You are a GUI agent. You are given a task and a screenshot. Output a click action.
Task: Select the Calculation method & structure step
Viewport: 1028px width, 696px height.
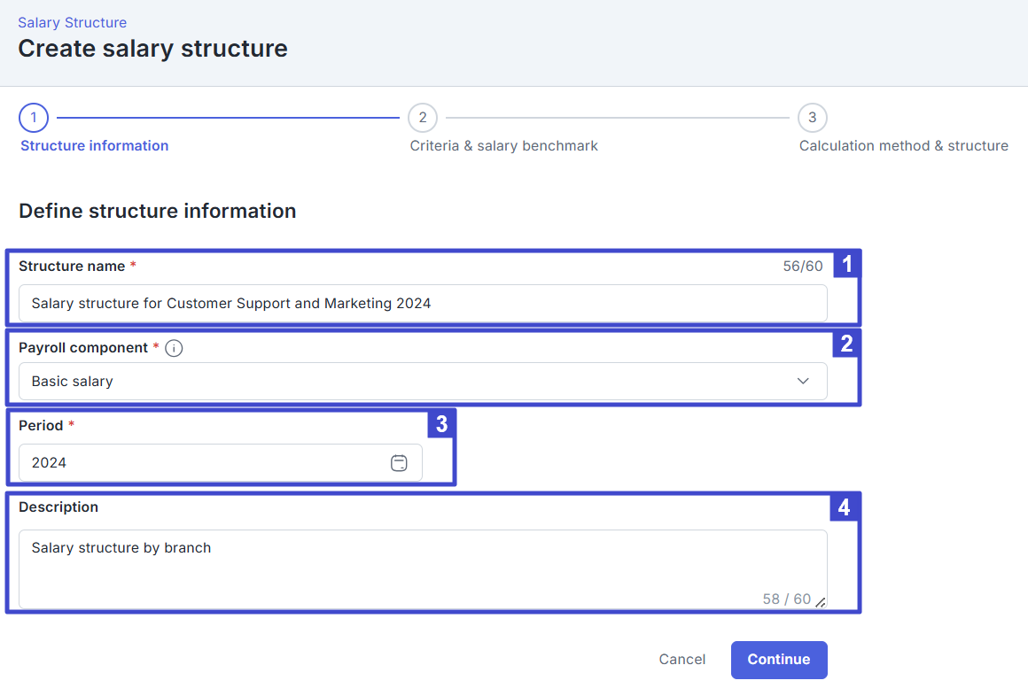(x=904, y=145)
